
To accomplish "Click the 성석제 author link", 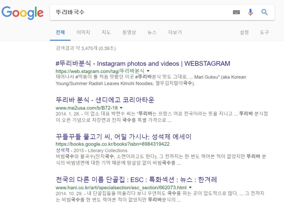I will coord(63,150).
